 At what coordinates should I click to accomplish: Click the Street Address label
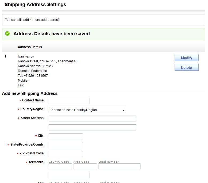[x=33, y=118]
